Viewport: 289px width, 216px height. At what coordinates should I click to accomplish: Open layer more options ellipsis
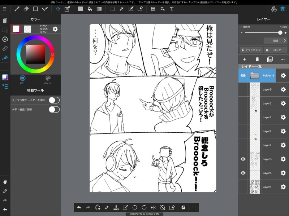[x=282, y=59]
